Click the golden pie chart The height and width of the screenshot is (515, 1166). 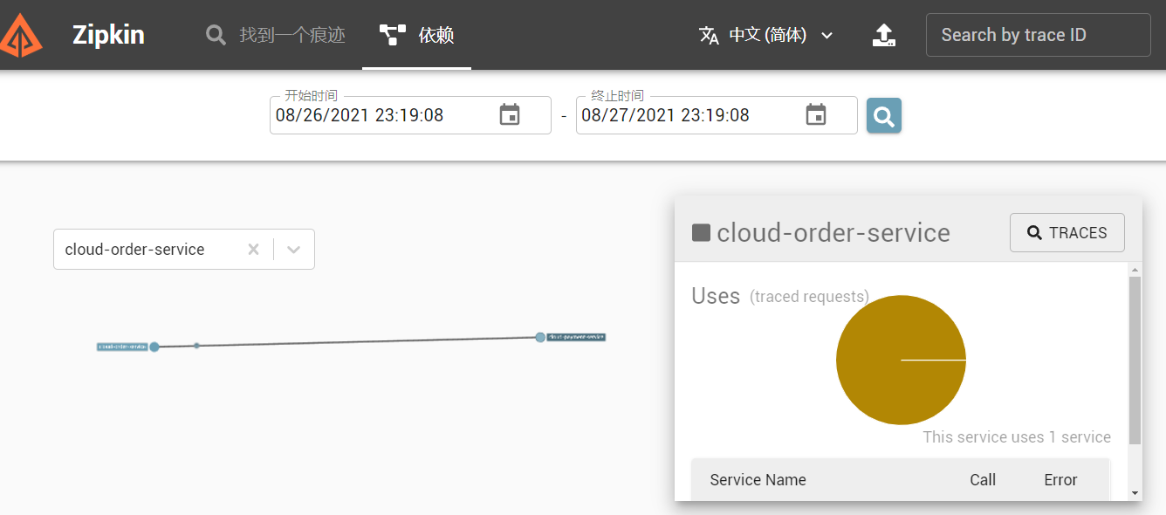click(x=901, y=360)
